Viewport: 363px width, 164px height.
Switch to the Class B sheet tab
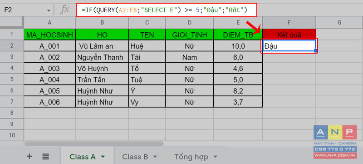tap(135, 157)
